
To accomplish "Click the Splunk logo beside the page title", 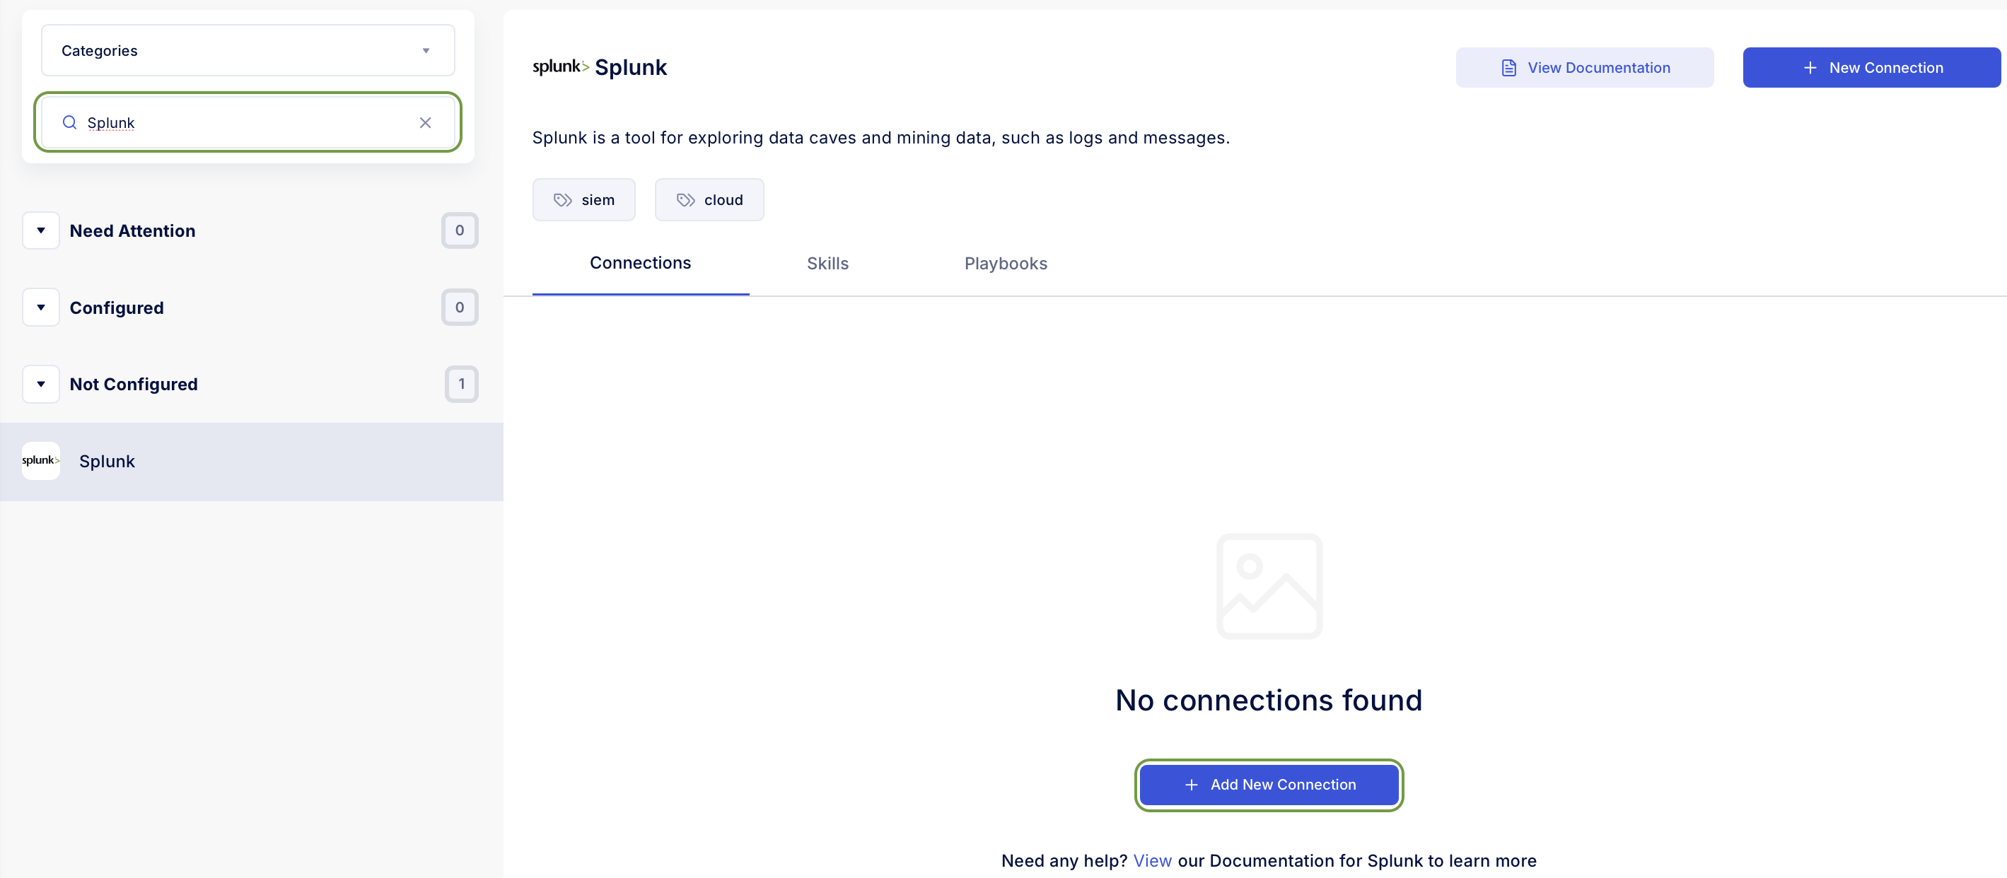I will 559,67.
